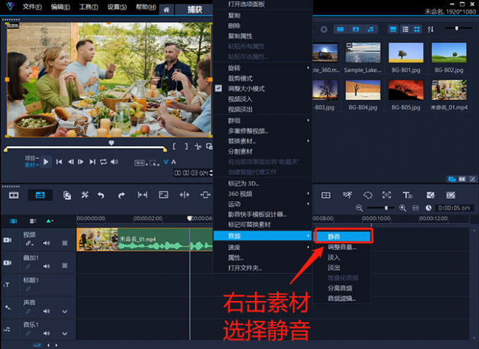Click the green Add track marker icon

(49, 221)
